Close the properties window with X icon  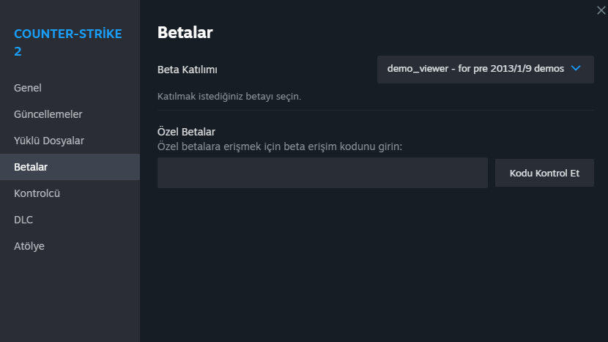[601, 10]
